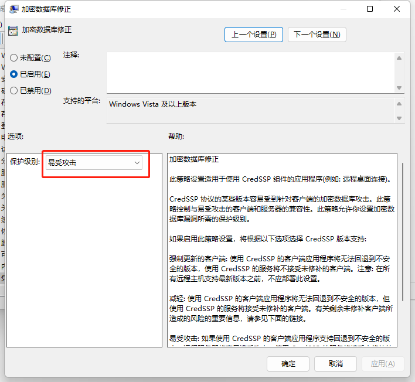The width and height of the screenshot is (415, 382).
Task: Click the policy icon in the title bar
Action: pos(12,10)
